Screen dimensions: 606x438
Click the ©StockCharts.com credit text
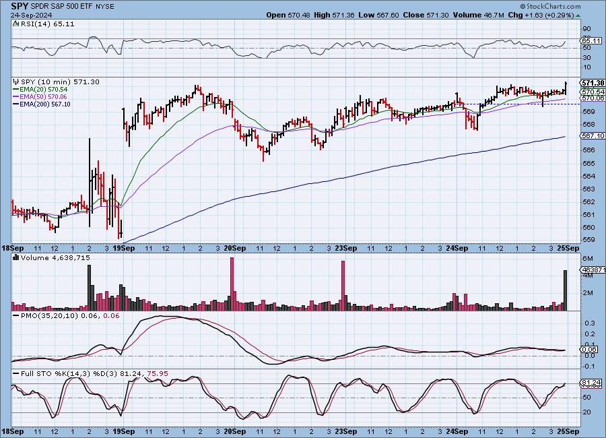pos(550,6)
